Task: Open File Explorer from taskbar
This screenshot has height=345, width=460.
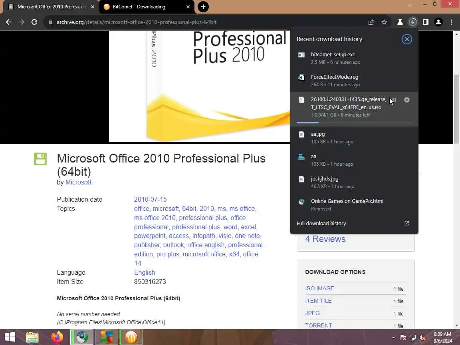Action: [32, 337]
